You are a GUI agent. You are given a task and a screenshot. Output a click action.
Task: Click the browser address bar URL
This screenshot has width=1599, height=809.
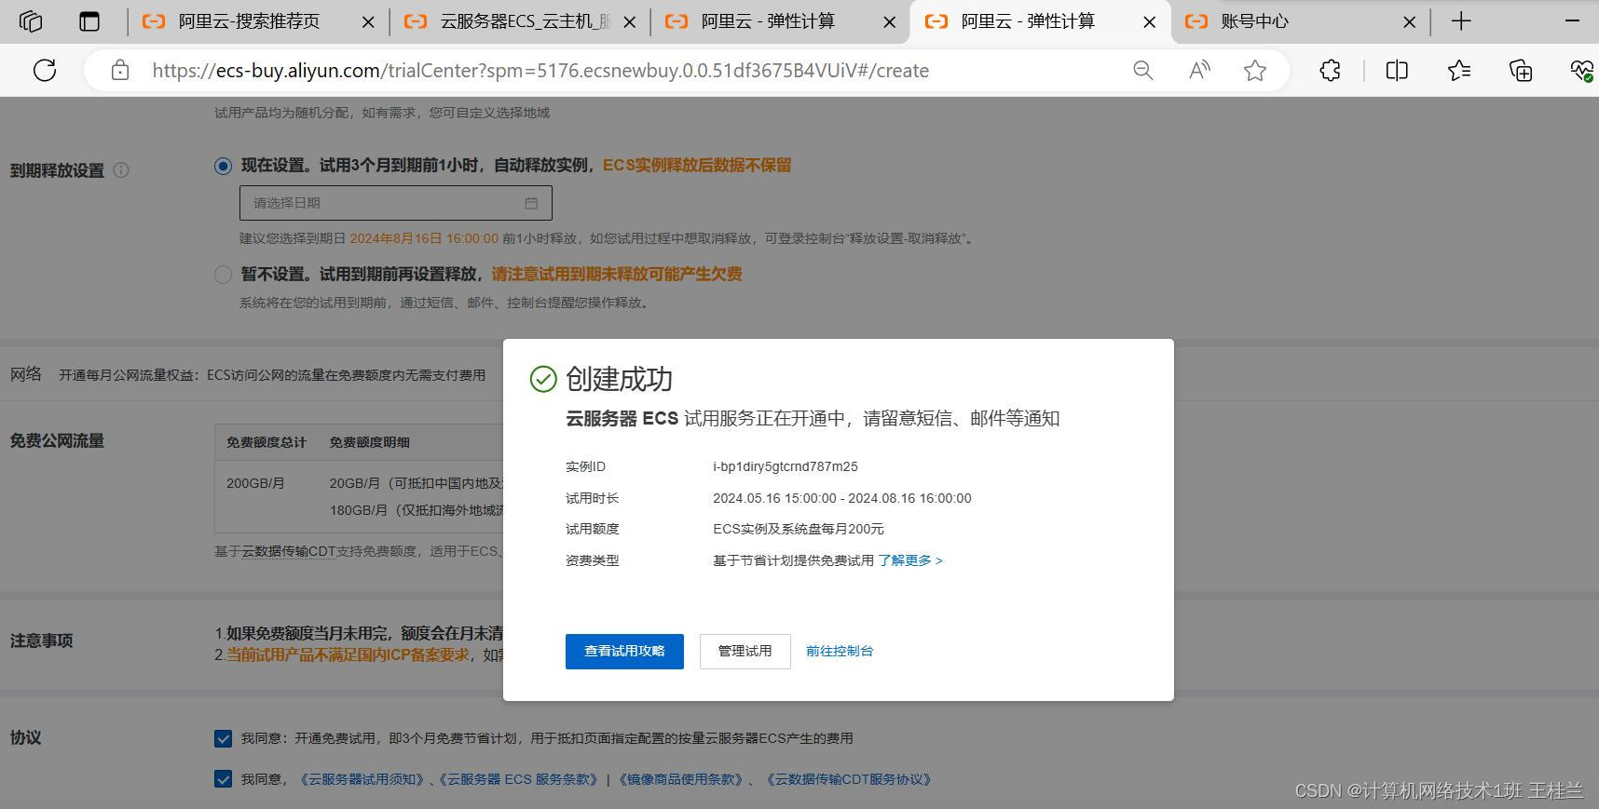[x=540, y=71]
